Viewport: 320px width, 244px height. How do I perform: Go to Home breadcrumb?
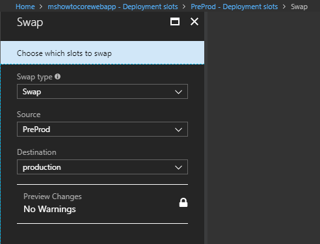tap(25, 7)
